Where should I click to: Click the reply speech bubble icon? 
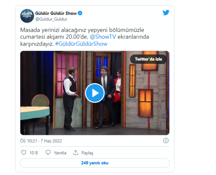(48, 152)
